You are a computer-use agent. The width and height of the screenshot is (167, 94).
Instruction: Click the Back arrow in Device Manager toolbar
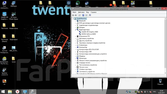(73, 15)
